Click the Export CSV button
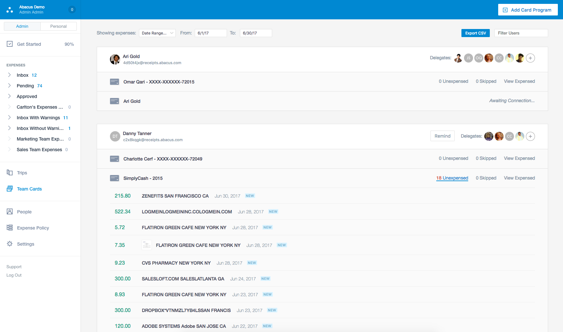Image resolution: width=563 pixels, height=332 pixels. click(476, 33)
